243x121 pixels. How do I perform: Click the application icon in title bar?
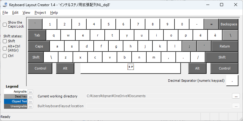5,5
